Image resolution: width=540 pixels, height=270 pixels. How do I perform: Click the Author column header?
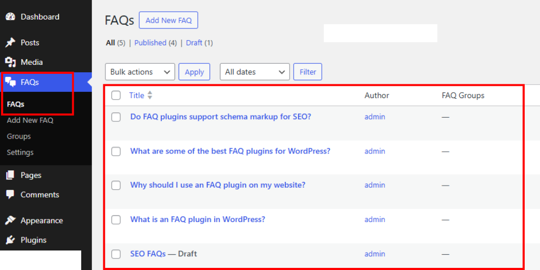coord(377,95)
